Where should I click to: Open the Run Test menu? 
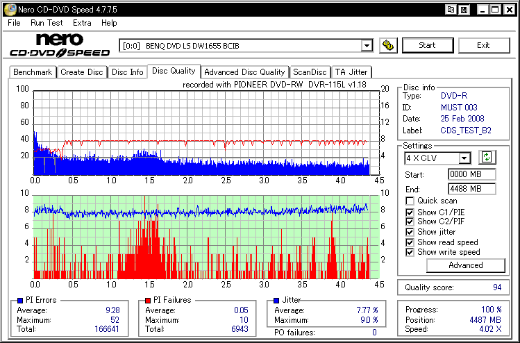click(47, 23)
